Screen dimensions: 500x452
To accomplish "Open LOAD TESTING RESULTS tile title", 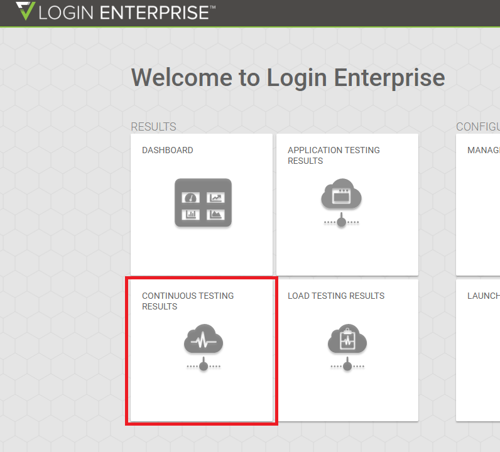I will [x=336, y=296].
